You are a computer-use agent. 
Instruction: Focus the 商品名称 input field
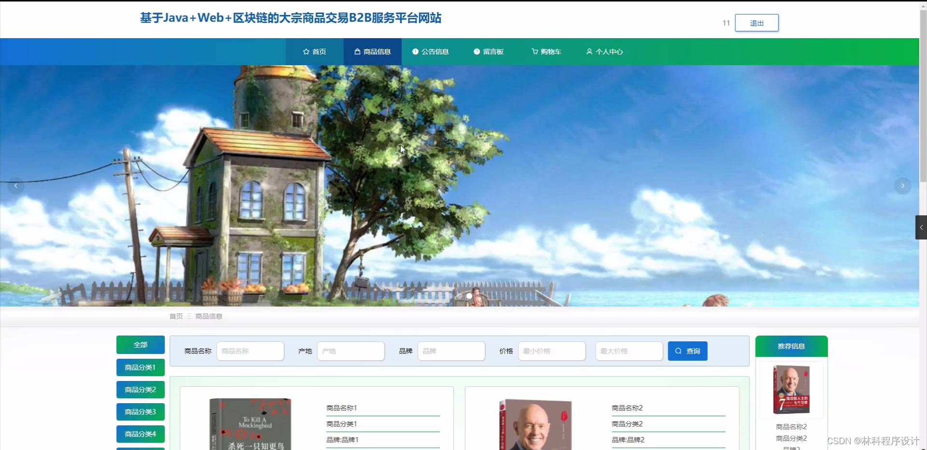[x=251, y=351]
